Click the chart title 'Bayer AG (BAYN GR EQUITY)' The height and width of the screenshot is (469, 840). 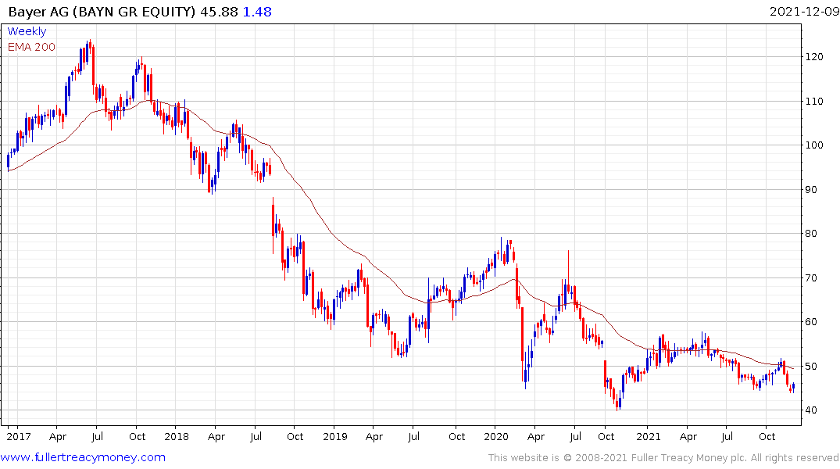pyautogui.click(x=102, y=12)
